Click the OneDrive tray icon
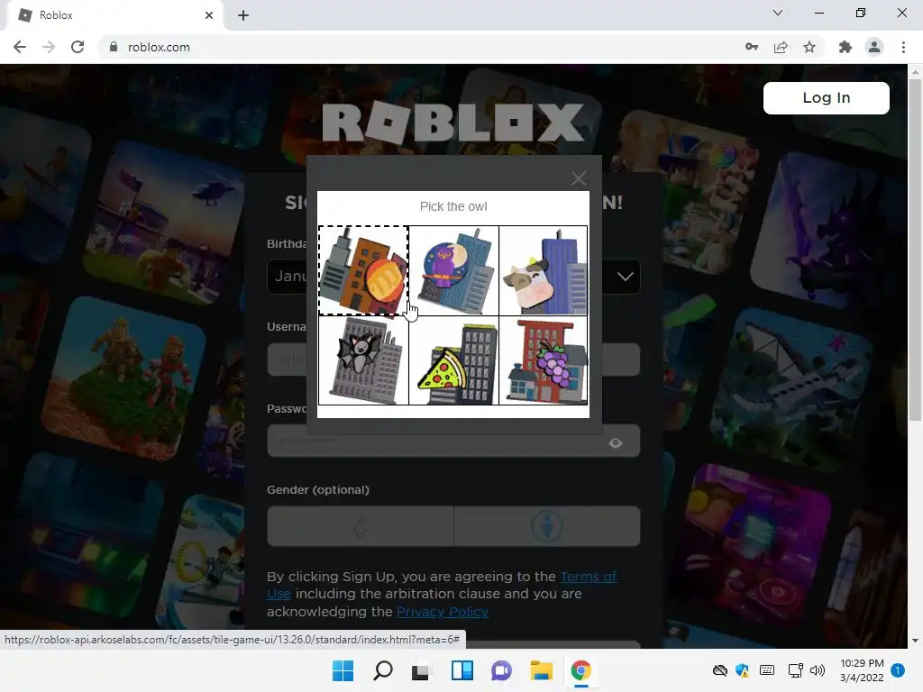This screenshot has width=923, height=692. pyautogui.click(x=720, y=670)
